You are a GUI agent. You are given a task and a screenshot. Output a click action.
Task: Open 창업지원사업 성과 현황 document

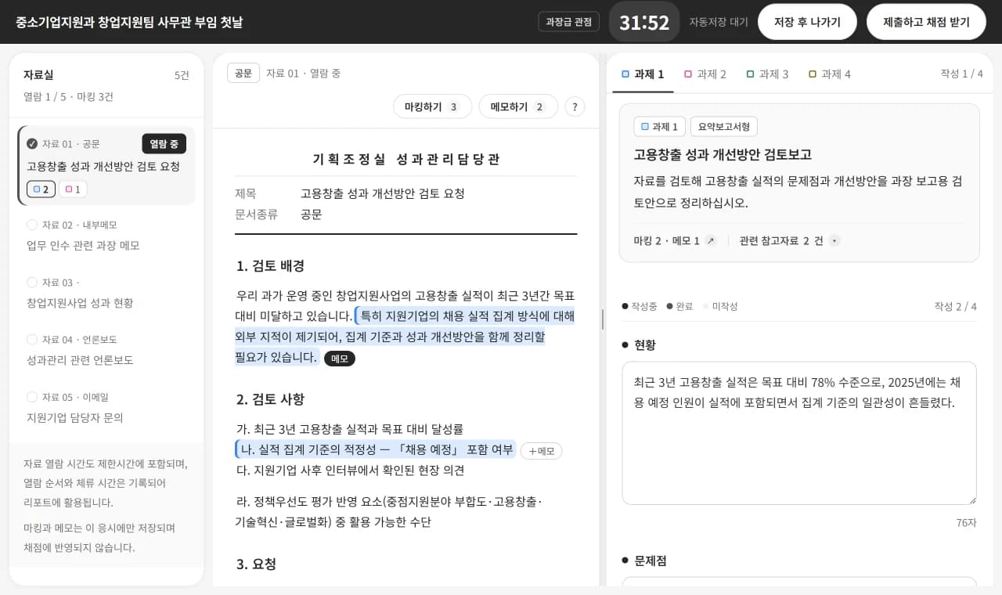pos(80,303)
